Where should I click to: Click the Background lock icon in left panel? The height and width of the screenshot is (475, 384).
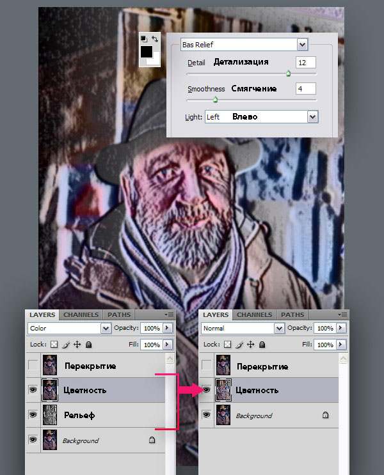tap(152, 440)
